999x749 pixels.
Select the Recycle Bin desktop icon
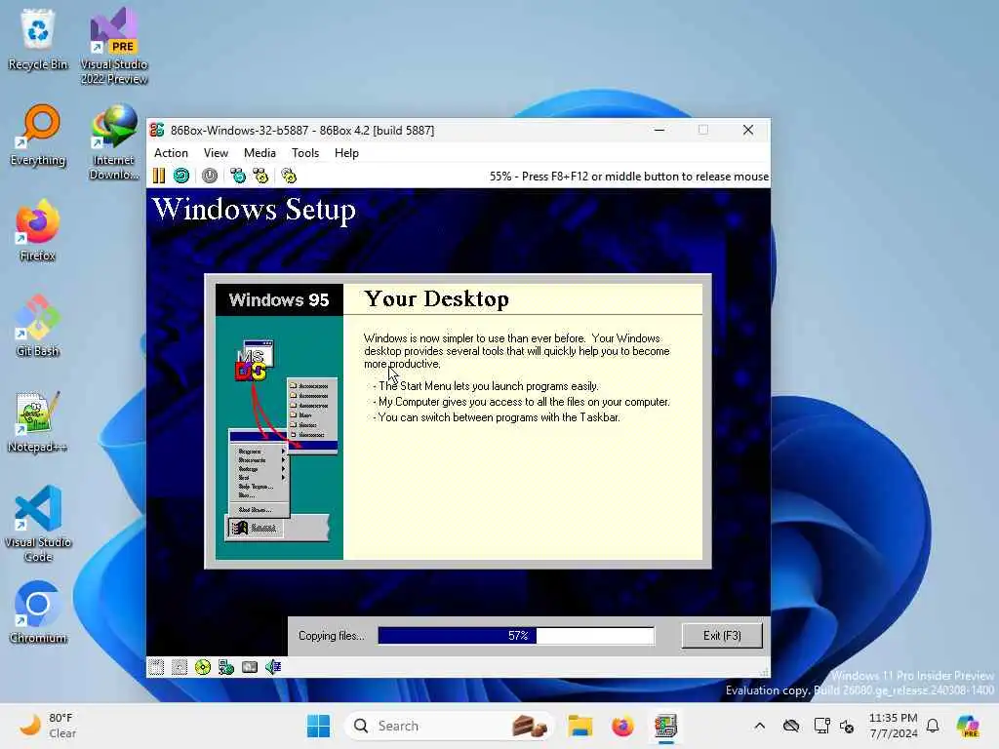pyautogui.click(x=38, y=39)
